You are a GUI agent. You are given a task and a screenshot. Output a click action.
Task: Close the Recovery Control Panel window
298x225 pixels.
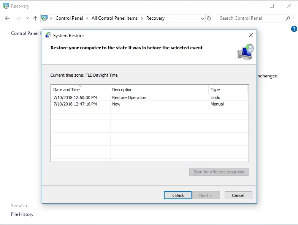tap(289, 6)
